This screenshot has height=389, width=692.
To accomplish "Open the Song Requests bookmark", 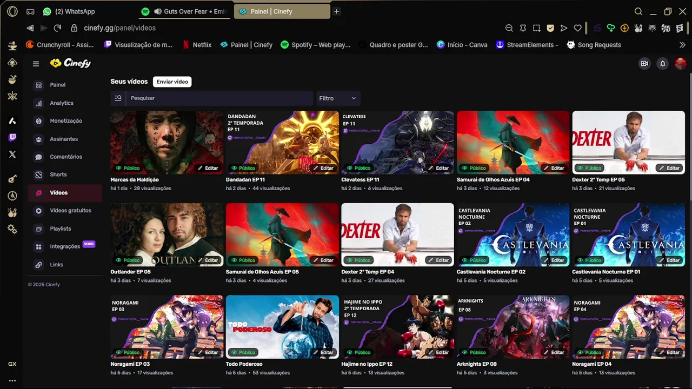I will [x=594, y=45].
